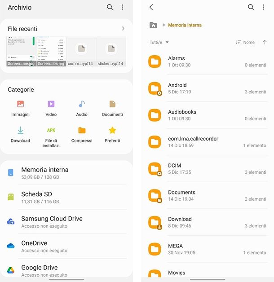Open the Tutti/e filter dropdown
The width and height of the screenshot is (274, 282).
(x=159, y=43)
